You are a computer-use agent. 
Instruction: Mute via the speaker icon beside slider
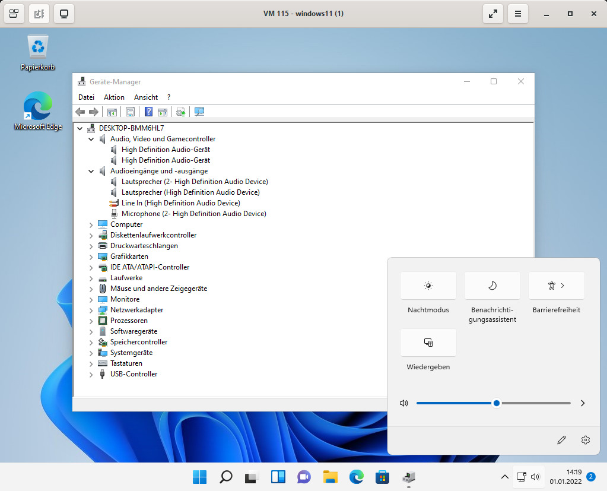(x=403, y=403)
